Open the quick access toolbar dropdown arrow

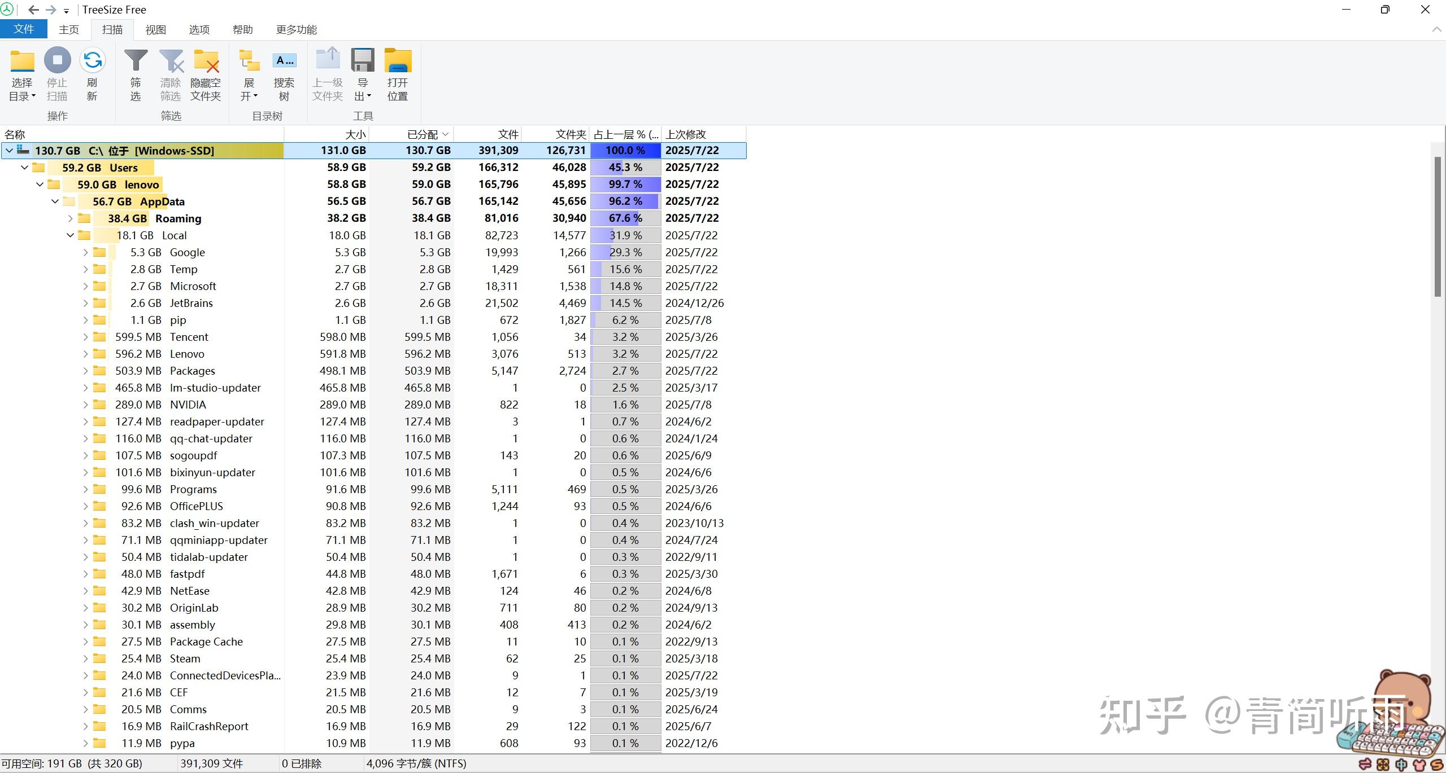[x=66, y=11]
